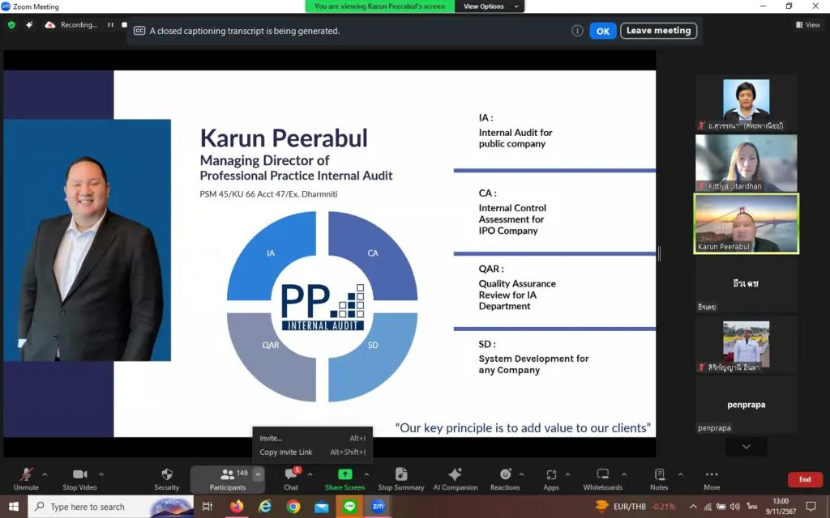
Task: Show more participants with the down chevron
Action: point(746,447)
